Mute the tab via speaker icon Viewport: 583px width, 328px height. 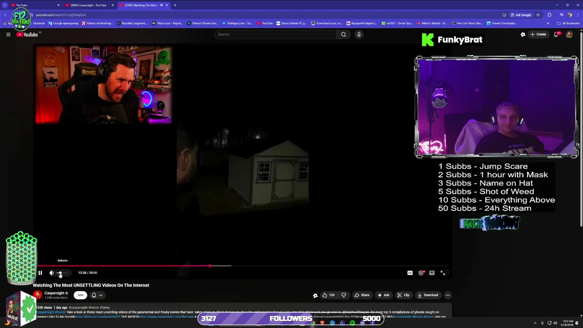pyautogui.click(x=161, y=5)
